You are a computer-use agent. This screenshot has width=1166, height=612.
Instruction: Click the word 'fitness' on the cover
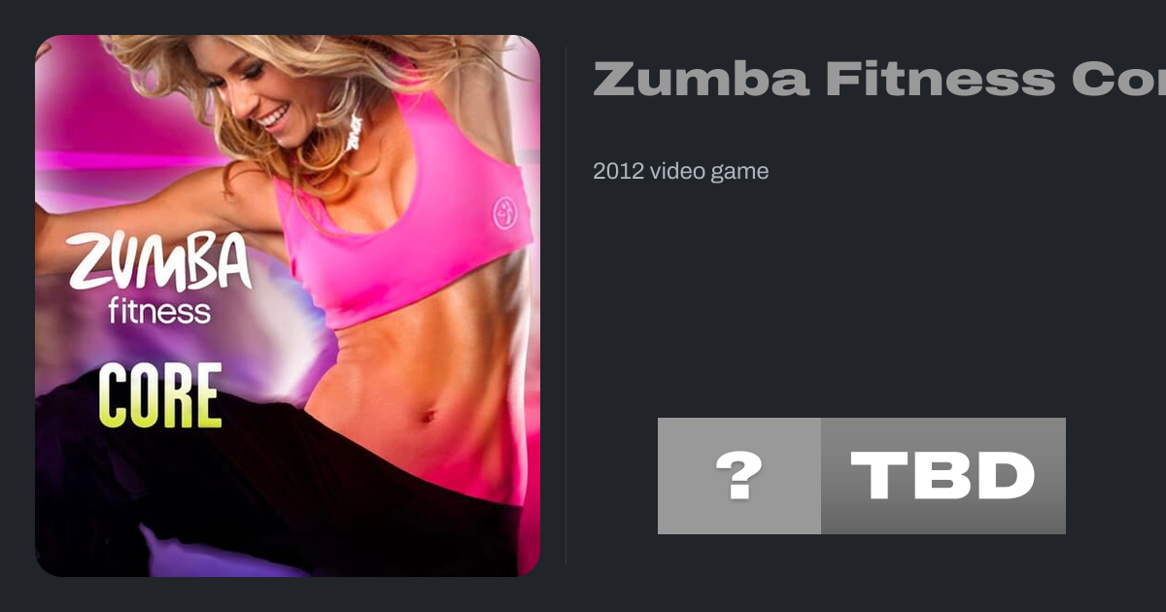tap(159, 312)
